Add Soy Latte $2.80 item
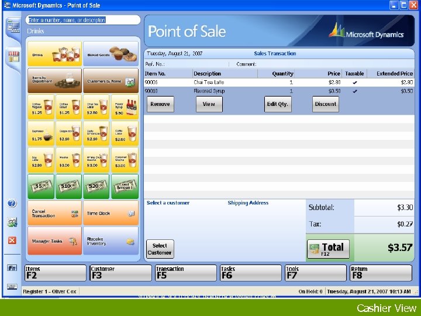This screenshot has width=421, height=316. [41, 160]
